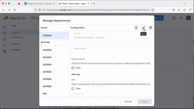Open the deployment help question icon
Image resolution: width=194 pixels, height=109 pixels.
coord(136,28)
